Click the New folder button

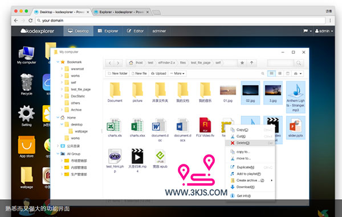(x=117, y=74)
